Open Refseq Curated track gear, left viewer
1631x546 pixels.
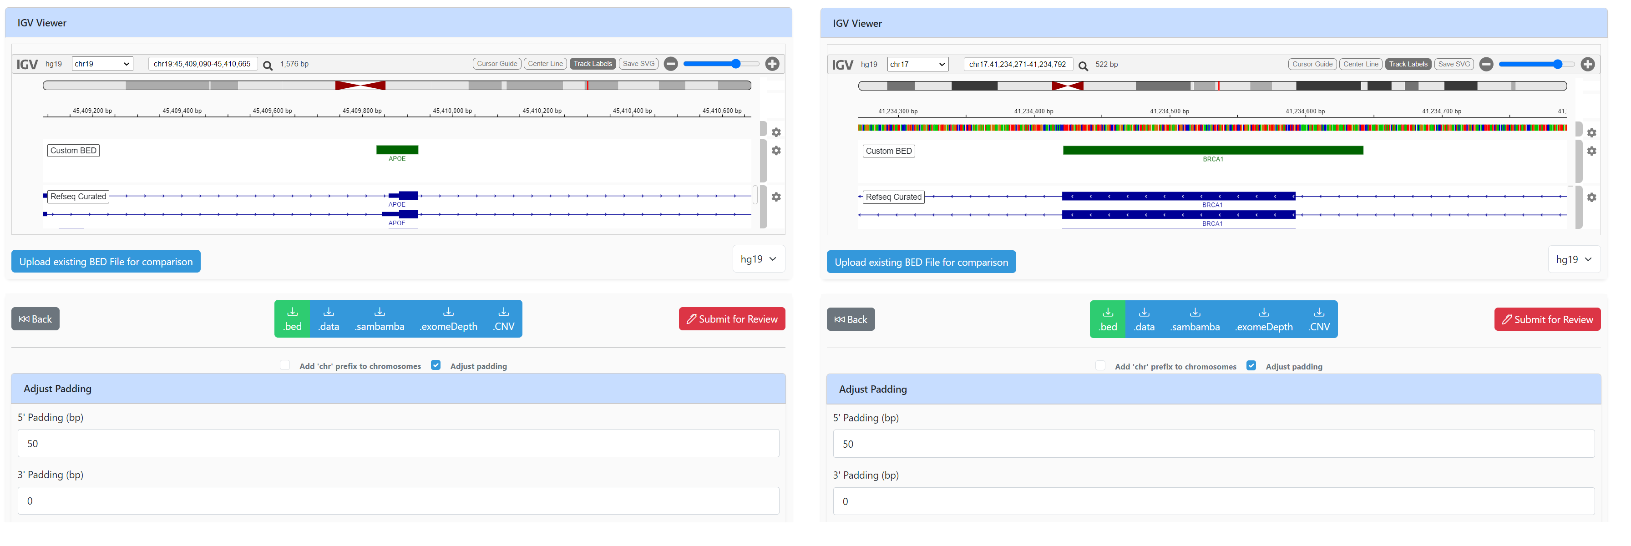pos(776,197)
